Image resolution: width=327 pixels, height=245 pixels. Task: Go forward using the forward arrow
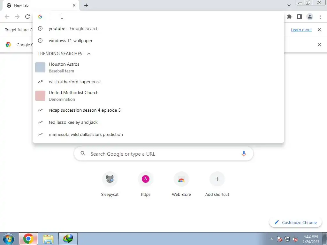17,17
